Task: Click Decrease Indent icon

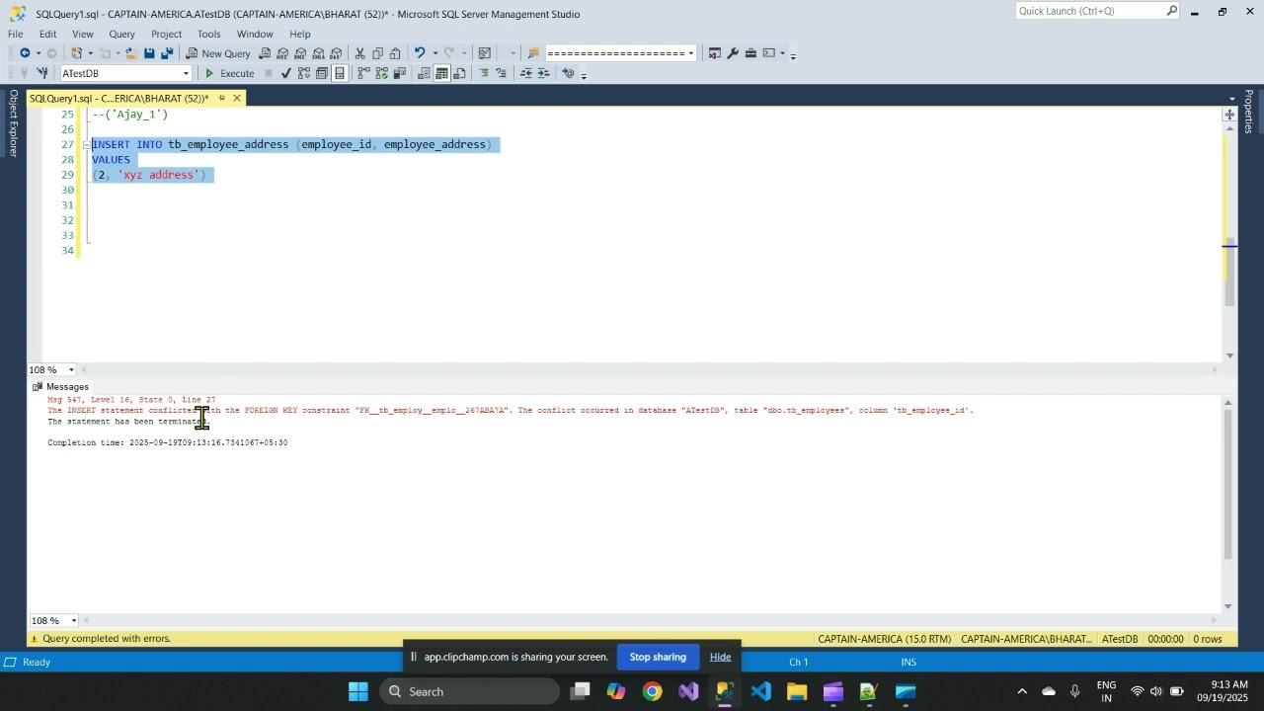Action: pyautogui.click(x=526, y=73)
